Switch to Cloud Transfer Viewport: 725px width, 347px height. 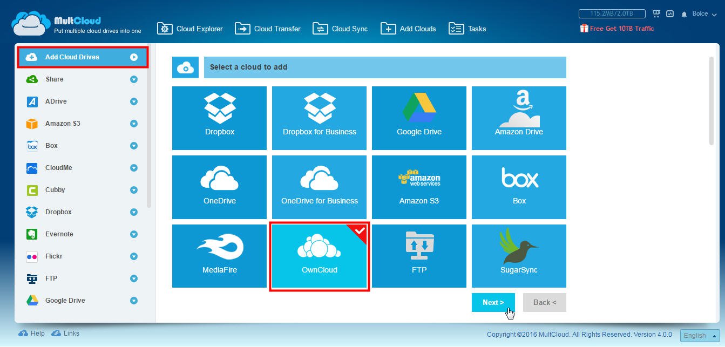coord(268,29)
